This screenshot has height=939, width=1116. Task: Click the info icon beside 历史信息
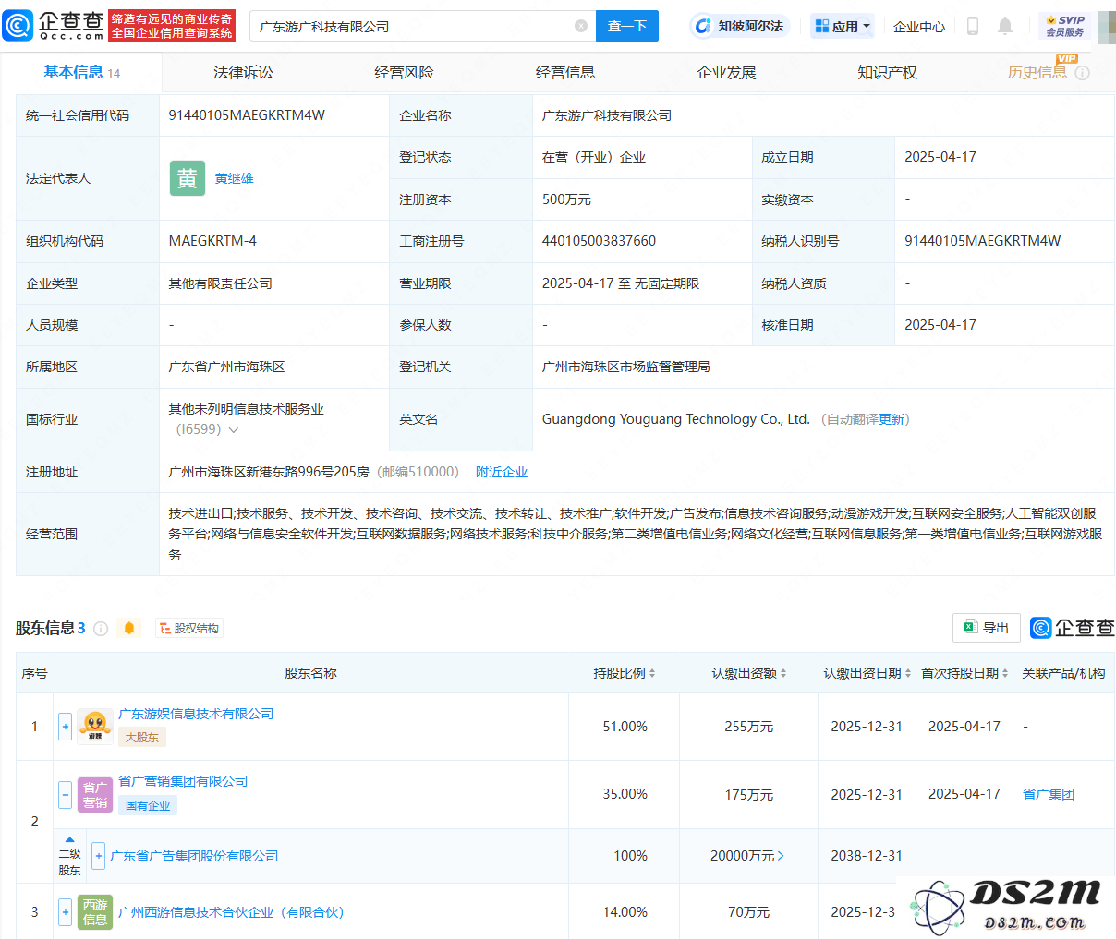(x=1083, y=73)
